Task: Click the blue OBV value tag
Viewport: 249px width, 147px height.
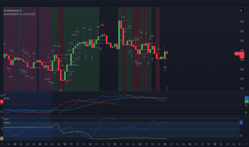Action: 247,98
